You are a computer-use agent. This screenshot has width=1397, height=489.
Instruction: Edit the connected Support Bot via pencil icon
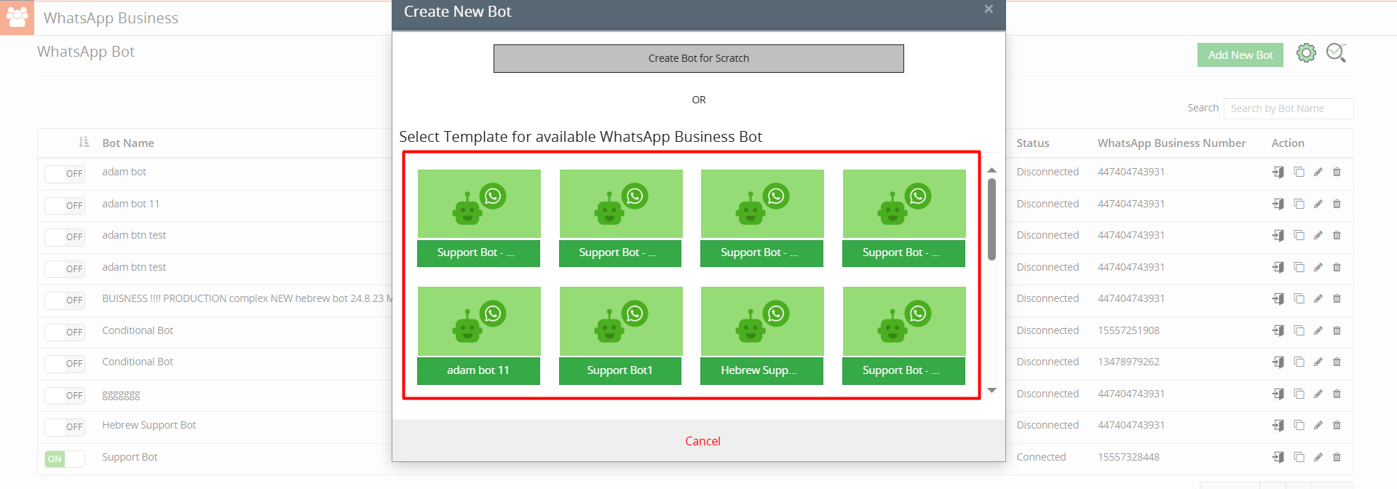point(1318,457)
